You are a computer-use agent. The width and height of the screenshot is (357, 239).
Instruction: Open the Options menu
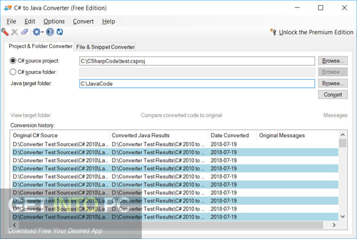point(54,21)
